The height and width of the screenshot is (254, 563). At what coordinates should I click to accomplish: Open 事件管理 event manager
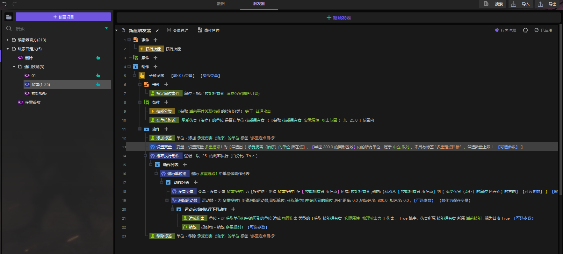click(209, 30)
